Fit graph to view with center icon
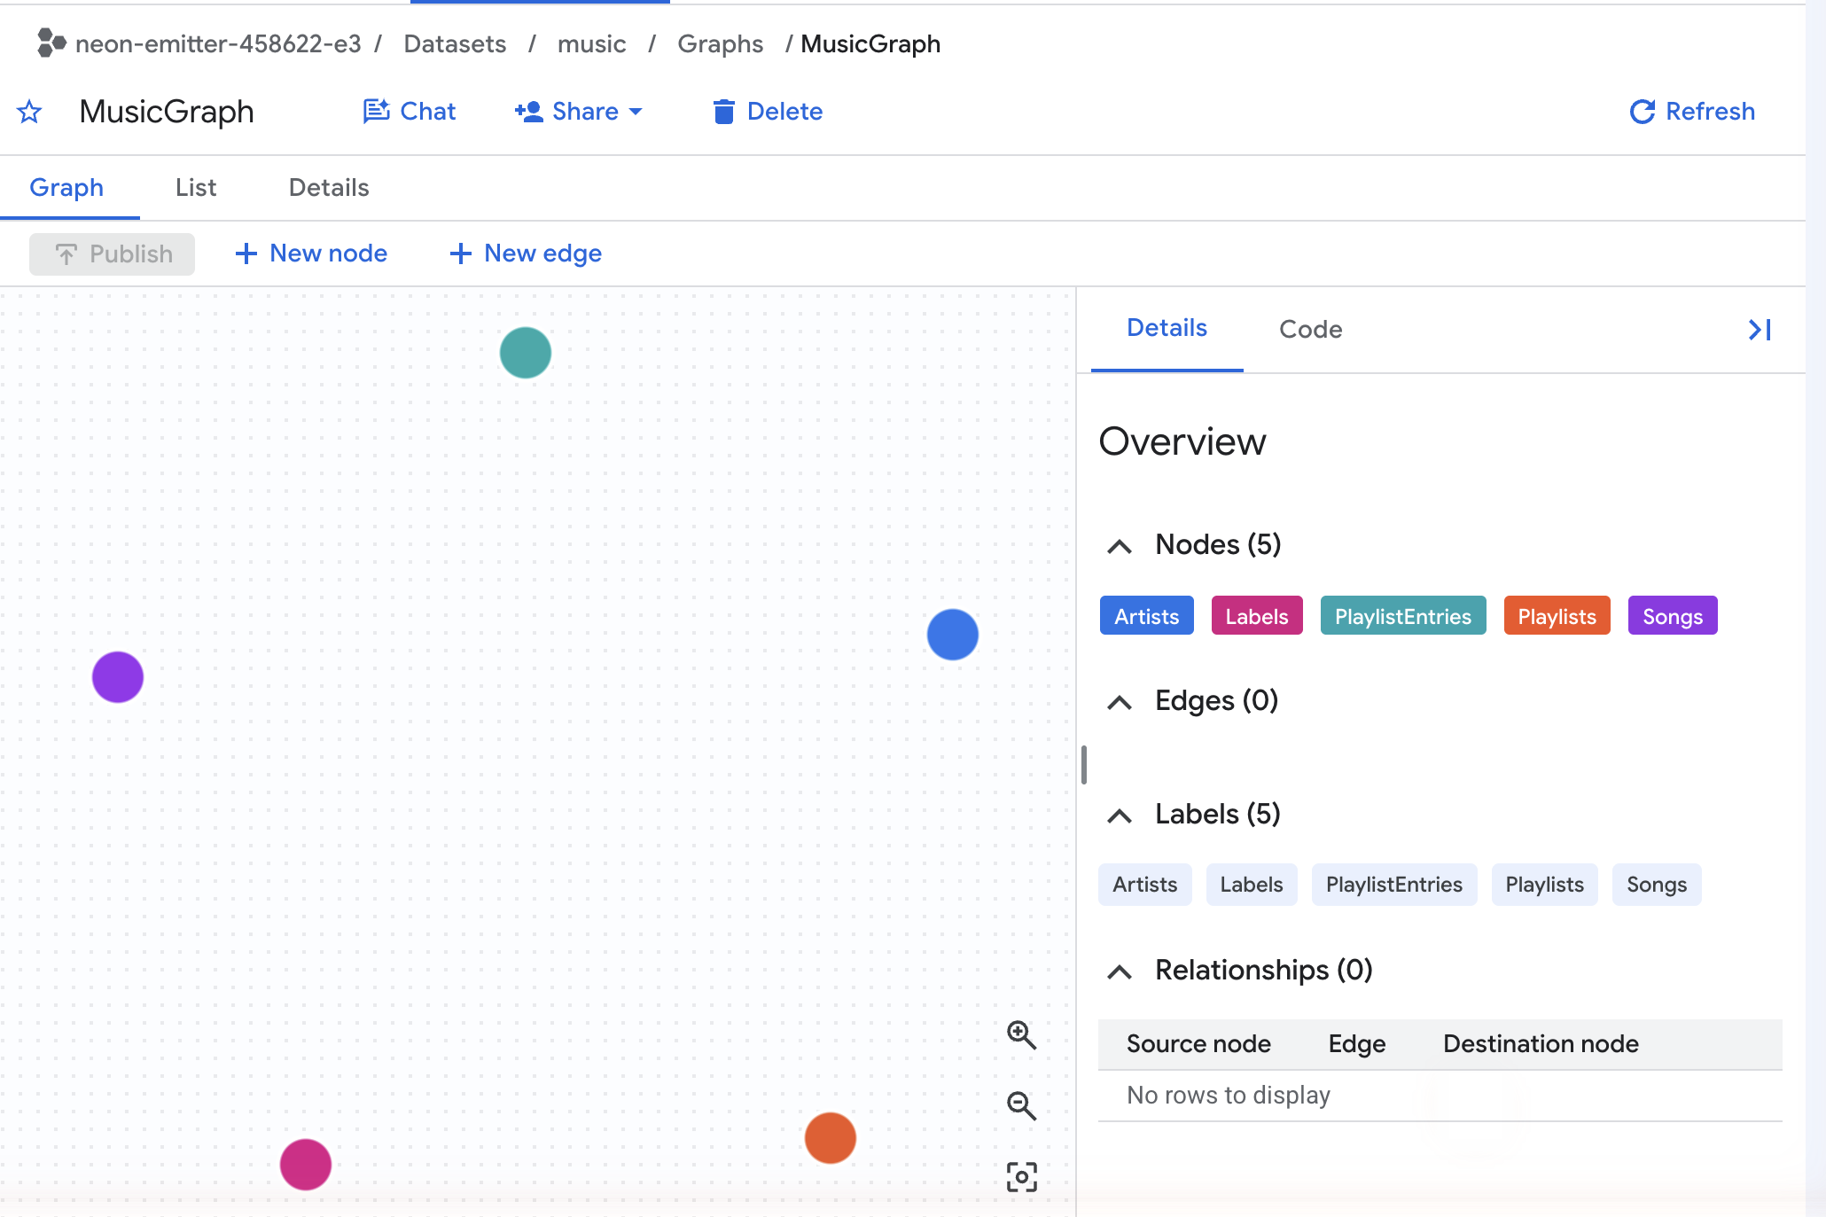Viewport: 1826px width, 1217px height. (x=1021, y=1177)
